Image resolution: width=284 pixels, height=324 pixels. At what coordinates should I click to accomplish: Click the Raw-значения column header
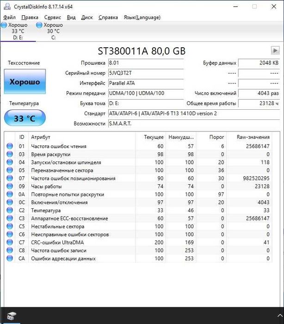(x=249, y=137)
